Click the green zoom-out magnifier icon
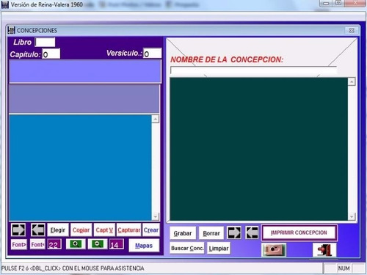Image resolution: width=367 pixels, height=275 pixels. click(x=97, y=244)
